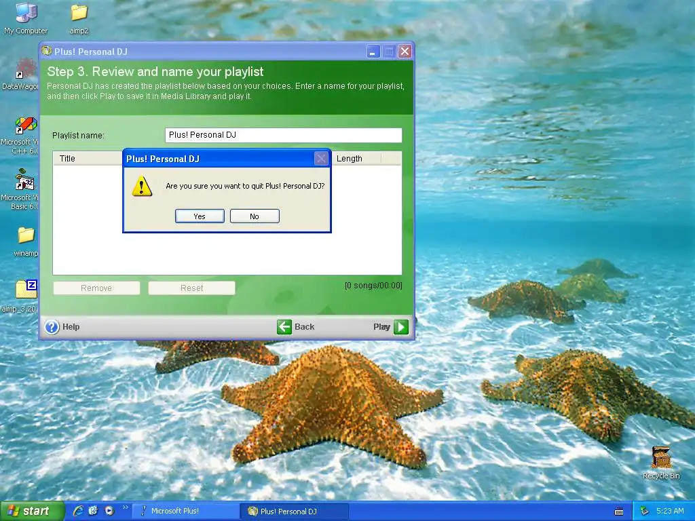695x521 pixels.
Task: Select the Recycle Bin icon
Action: 661,463
